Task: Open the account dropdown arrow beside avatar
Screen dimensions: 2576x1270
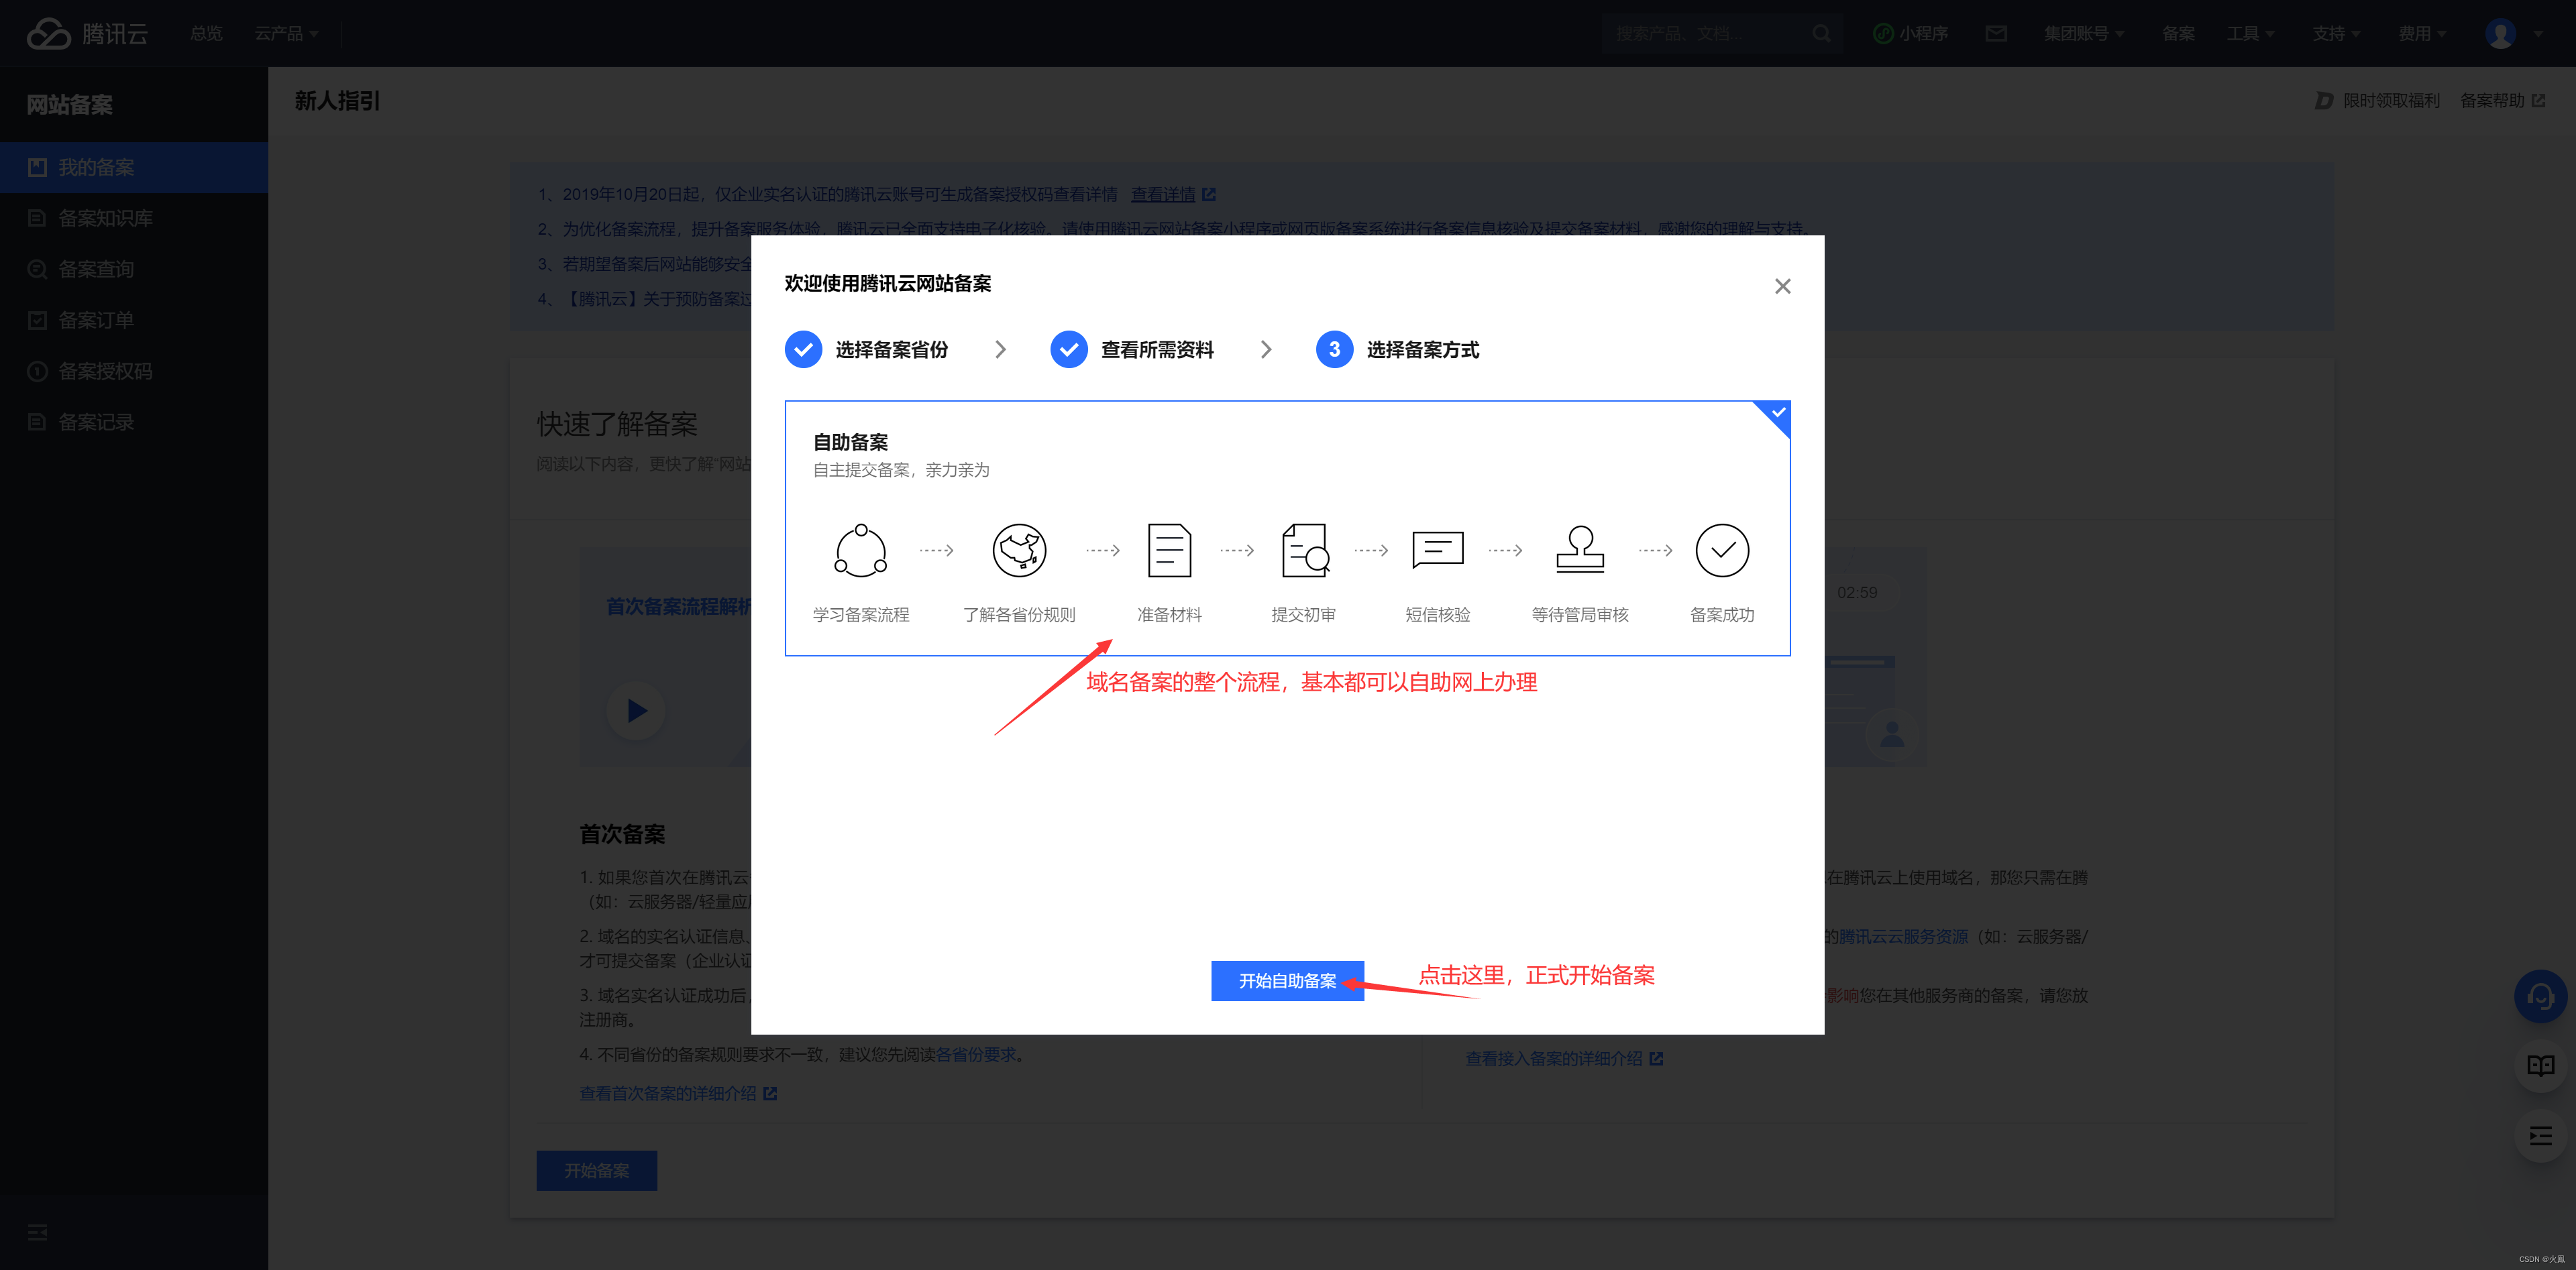Action: pos(2538,34)
